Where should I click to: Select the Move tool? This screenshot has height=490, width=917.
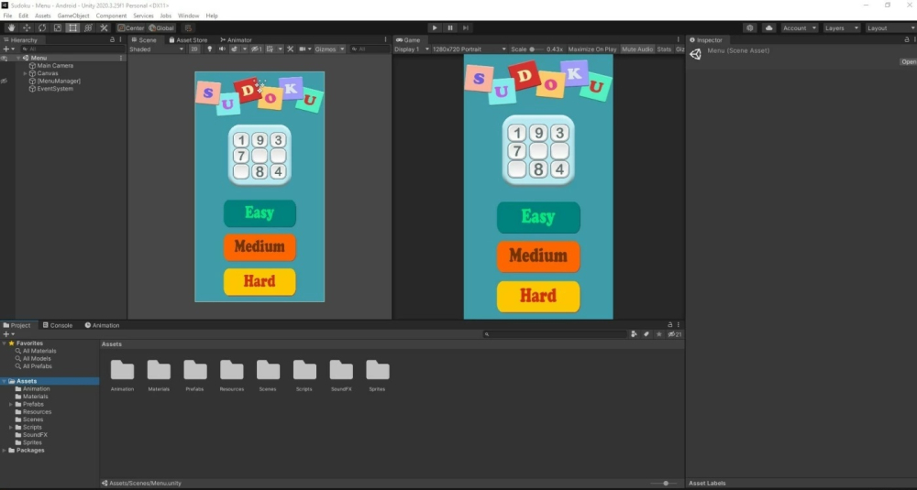coord(26,27)
